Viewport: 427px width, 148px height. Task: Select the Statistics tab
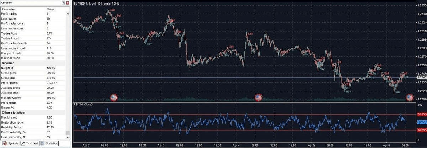tap(49, 143)
